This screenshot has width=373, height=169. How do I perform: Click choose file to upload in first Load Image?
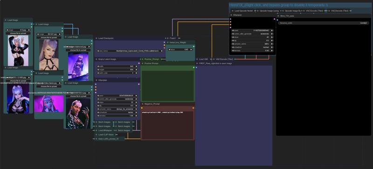tap(18, 34)
